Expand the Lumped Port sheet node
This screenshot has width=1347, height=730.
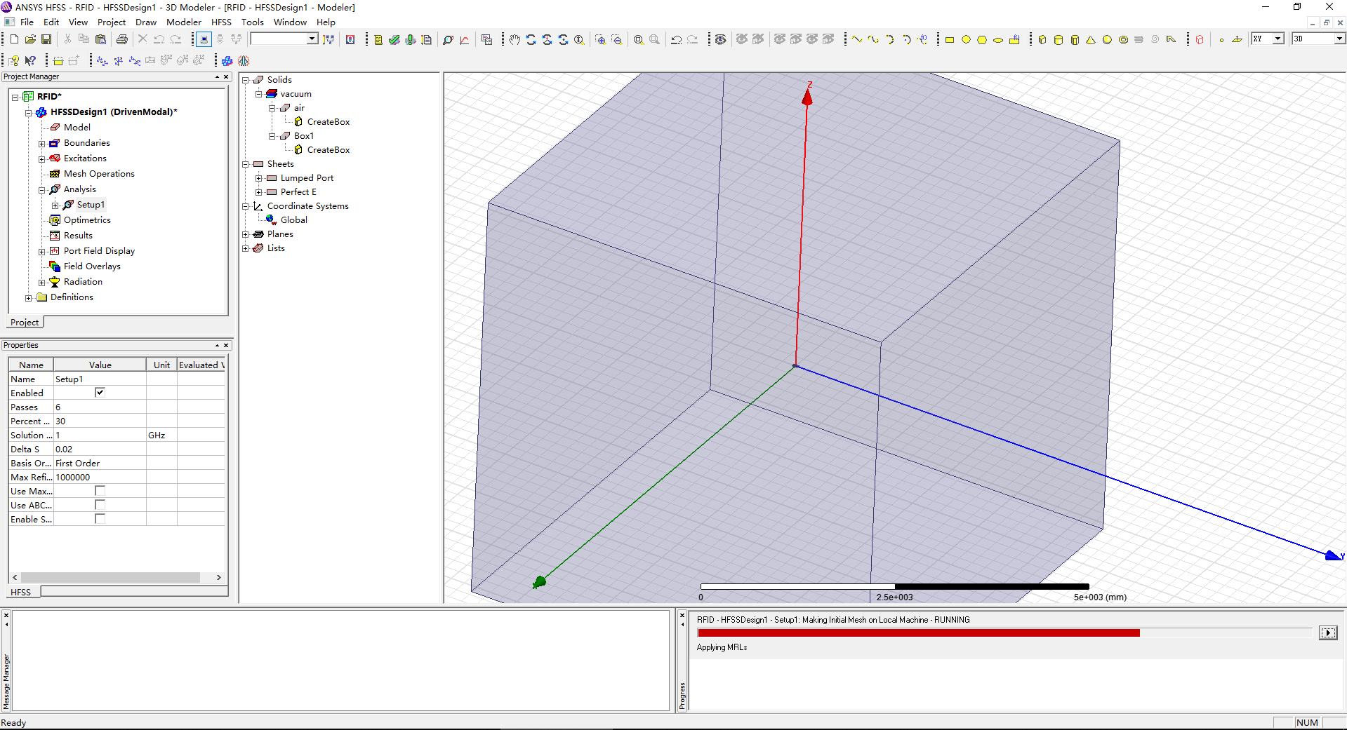tap(258, 178)
